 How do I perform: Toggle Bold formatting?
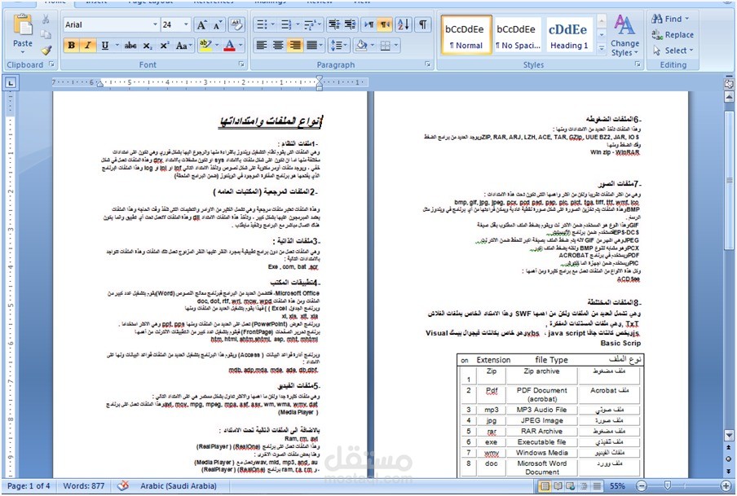tap(72, 46)
